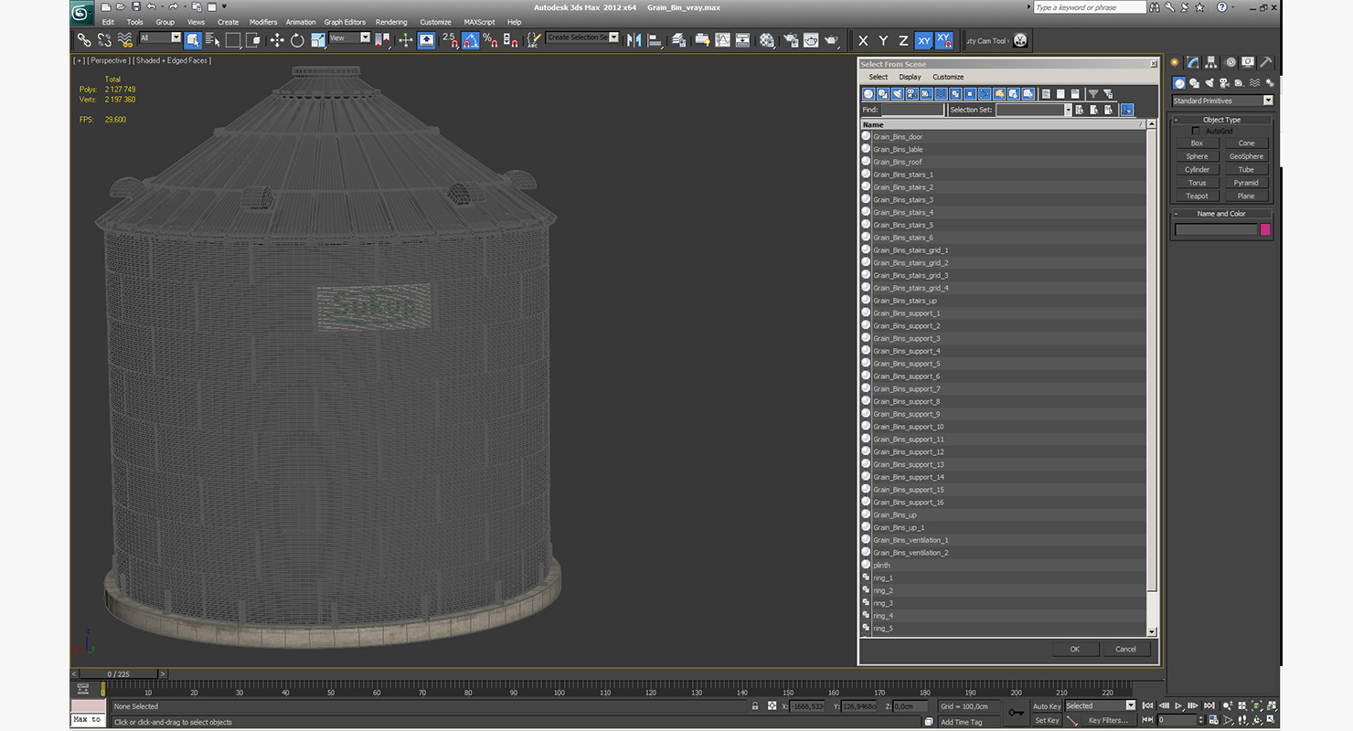Open the Selected key mode dropdown
1353x731 pixels.
tap(1100, 705)
